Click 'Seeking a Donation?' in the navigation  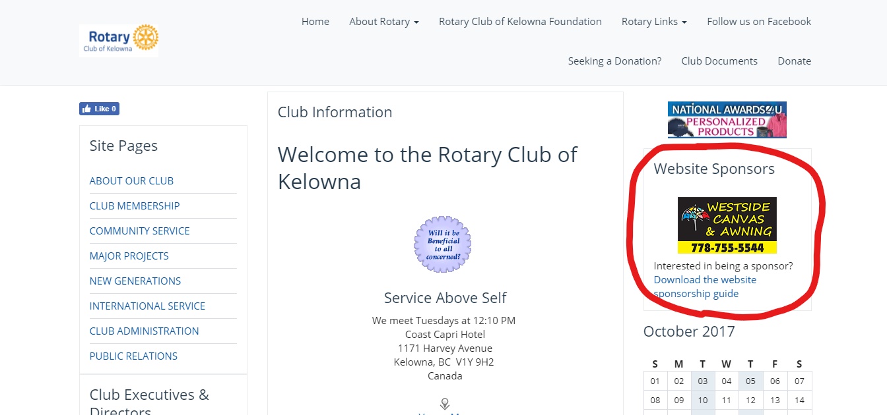click(x=614, y=61)
